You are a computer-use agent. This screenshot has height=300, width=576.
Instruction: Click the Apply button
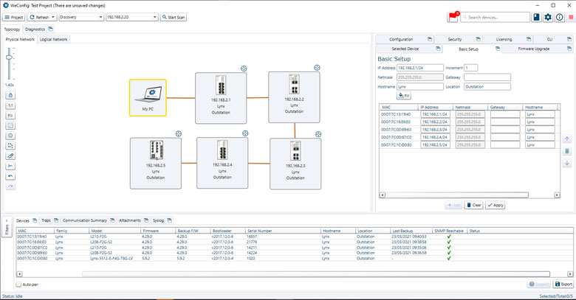pos(495,205)
